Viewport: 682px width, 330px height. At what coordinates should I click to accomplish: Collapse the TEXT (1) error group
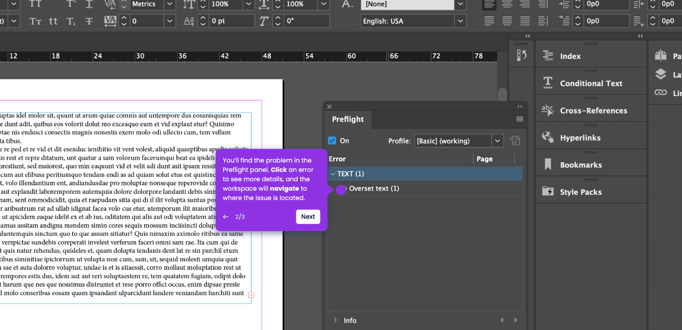coord(333,174)
